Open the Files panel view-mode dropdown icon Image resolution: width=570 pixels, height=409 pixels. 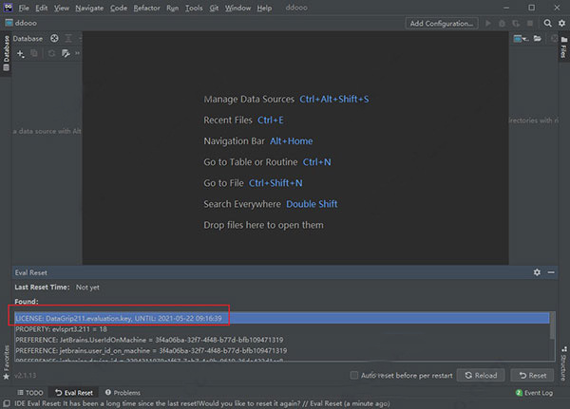(521, 39)
